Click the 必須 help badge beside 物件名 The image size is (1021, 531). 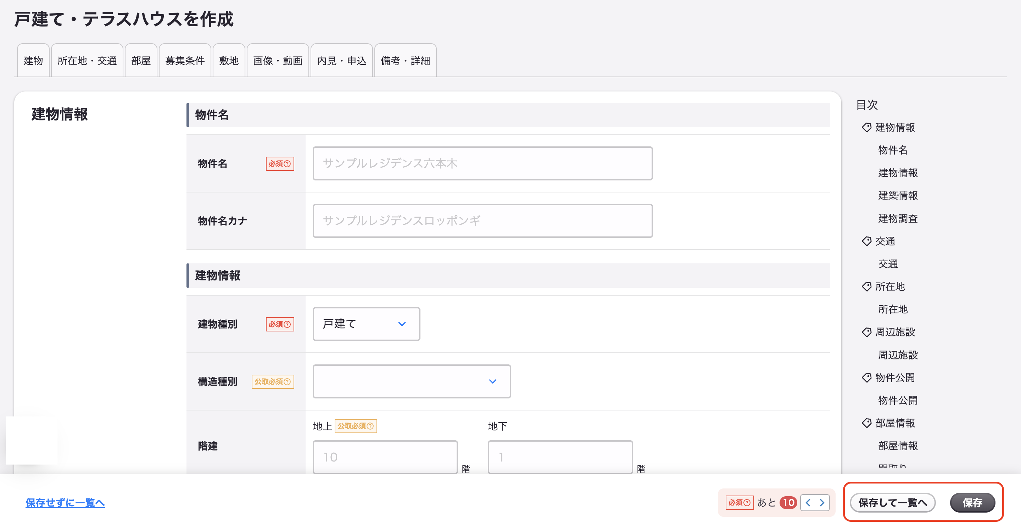[x=280, y=164]
